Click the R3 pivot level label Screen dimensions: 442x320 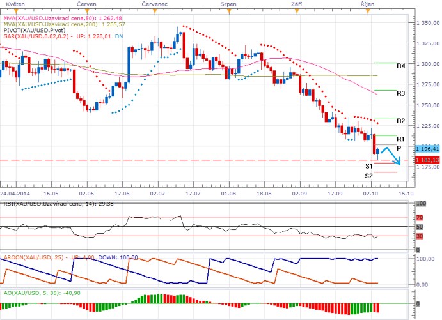pos(400,93)
